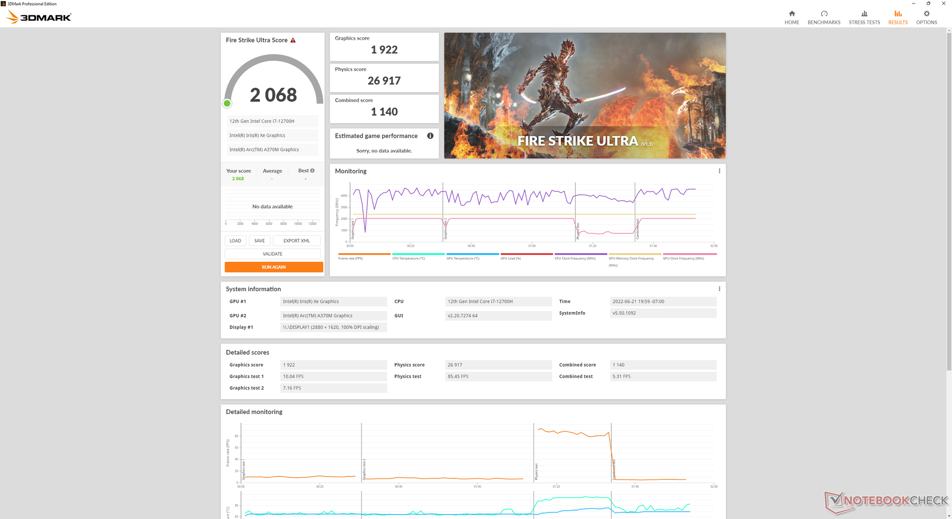Go to Home via the house icon
952x519 pixels.
(x=792, y=14)
